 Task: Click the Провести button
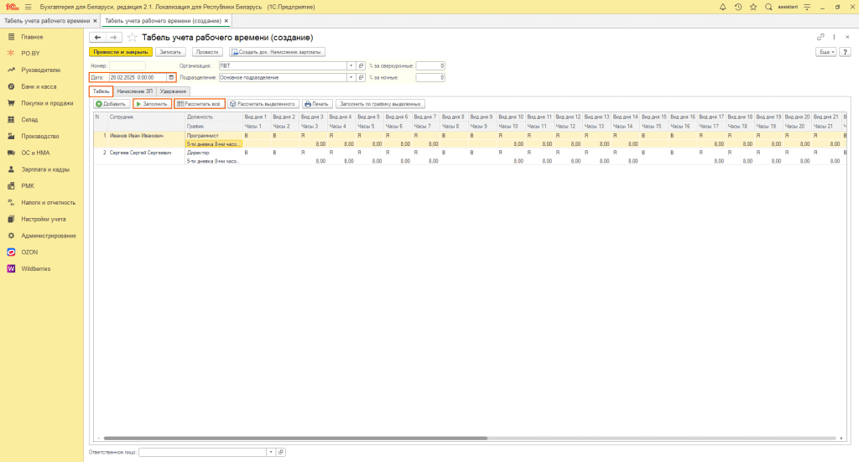coord(207,52)
